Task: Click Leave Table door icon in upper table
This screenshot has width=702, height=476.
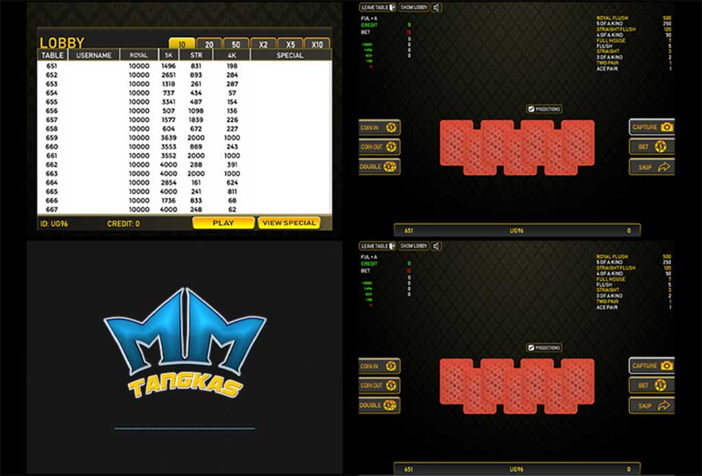Action: click(391, 8)
